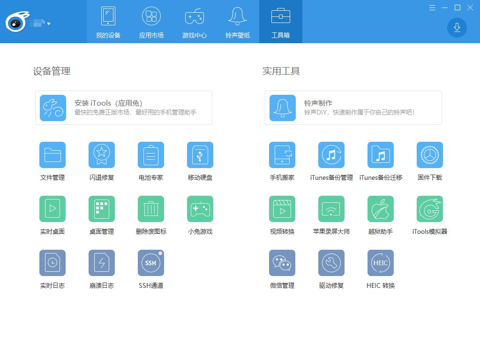
Task: Select the 移动硬盘 portable disk tool
Action: click(200, 155)
